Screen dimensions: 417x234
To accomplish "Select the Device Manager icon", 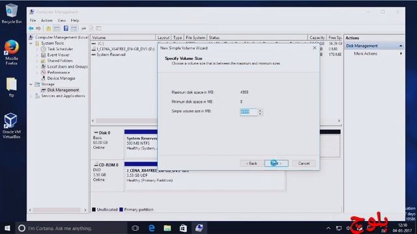I will coord(44,78).
